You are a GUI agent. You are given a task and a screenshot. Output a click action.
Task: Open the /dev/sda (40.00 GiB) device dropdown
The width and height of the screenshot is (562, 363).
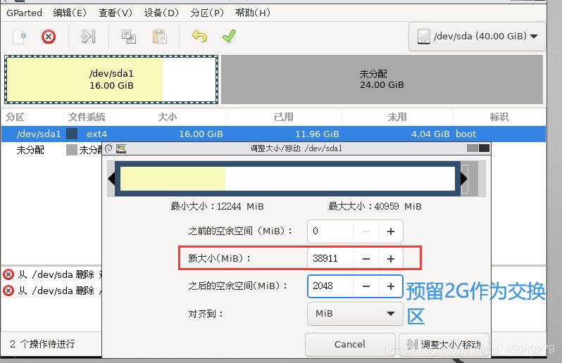477,37
